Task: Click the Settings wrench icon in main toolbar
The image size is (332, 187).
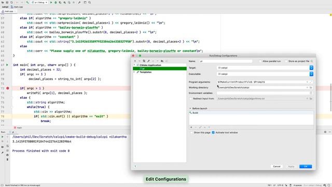Action: point(79,2)
